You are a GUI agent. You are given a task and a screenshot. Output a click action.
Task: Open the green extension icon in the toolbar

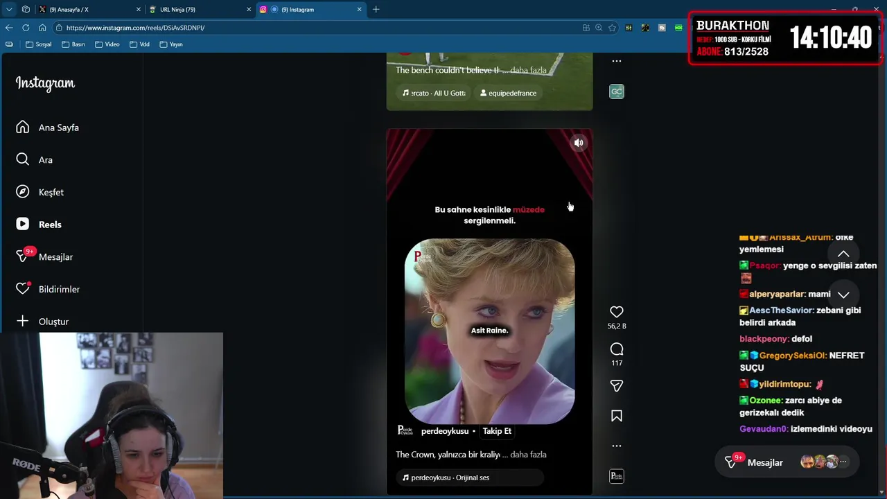click(x=678, y=28)
